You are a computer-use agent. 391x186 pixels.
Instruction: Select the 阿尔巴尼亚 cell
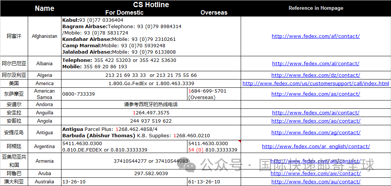pyautogui.click(x=14, y=64)
